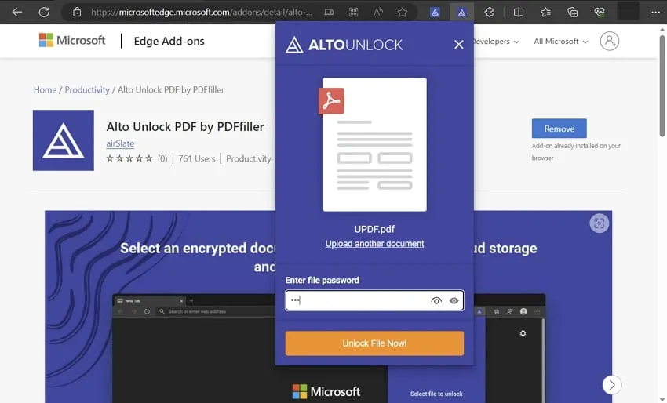Toggle password visibility with the first eye icon
The width and height of the screenshot is (667, 403).
pos(436,300)
